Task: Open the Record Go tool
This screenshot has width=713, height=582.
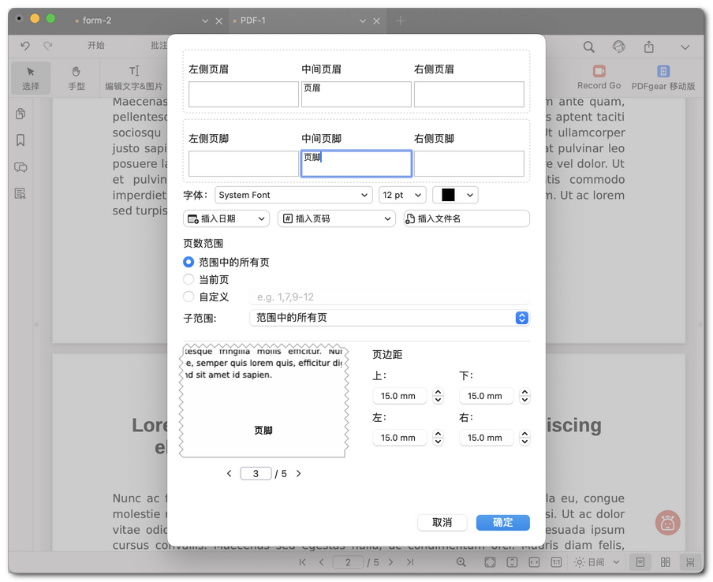Action: pos(599,77)
